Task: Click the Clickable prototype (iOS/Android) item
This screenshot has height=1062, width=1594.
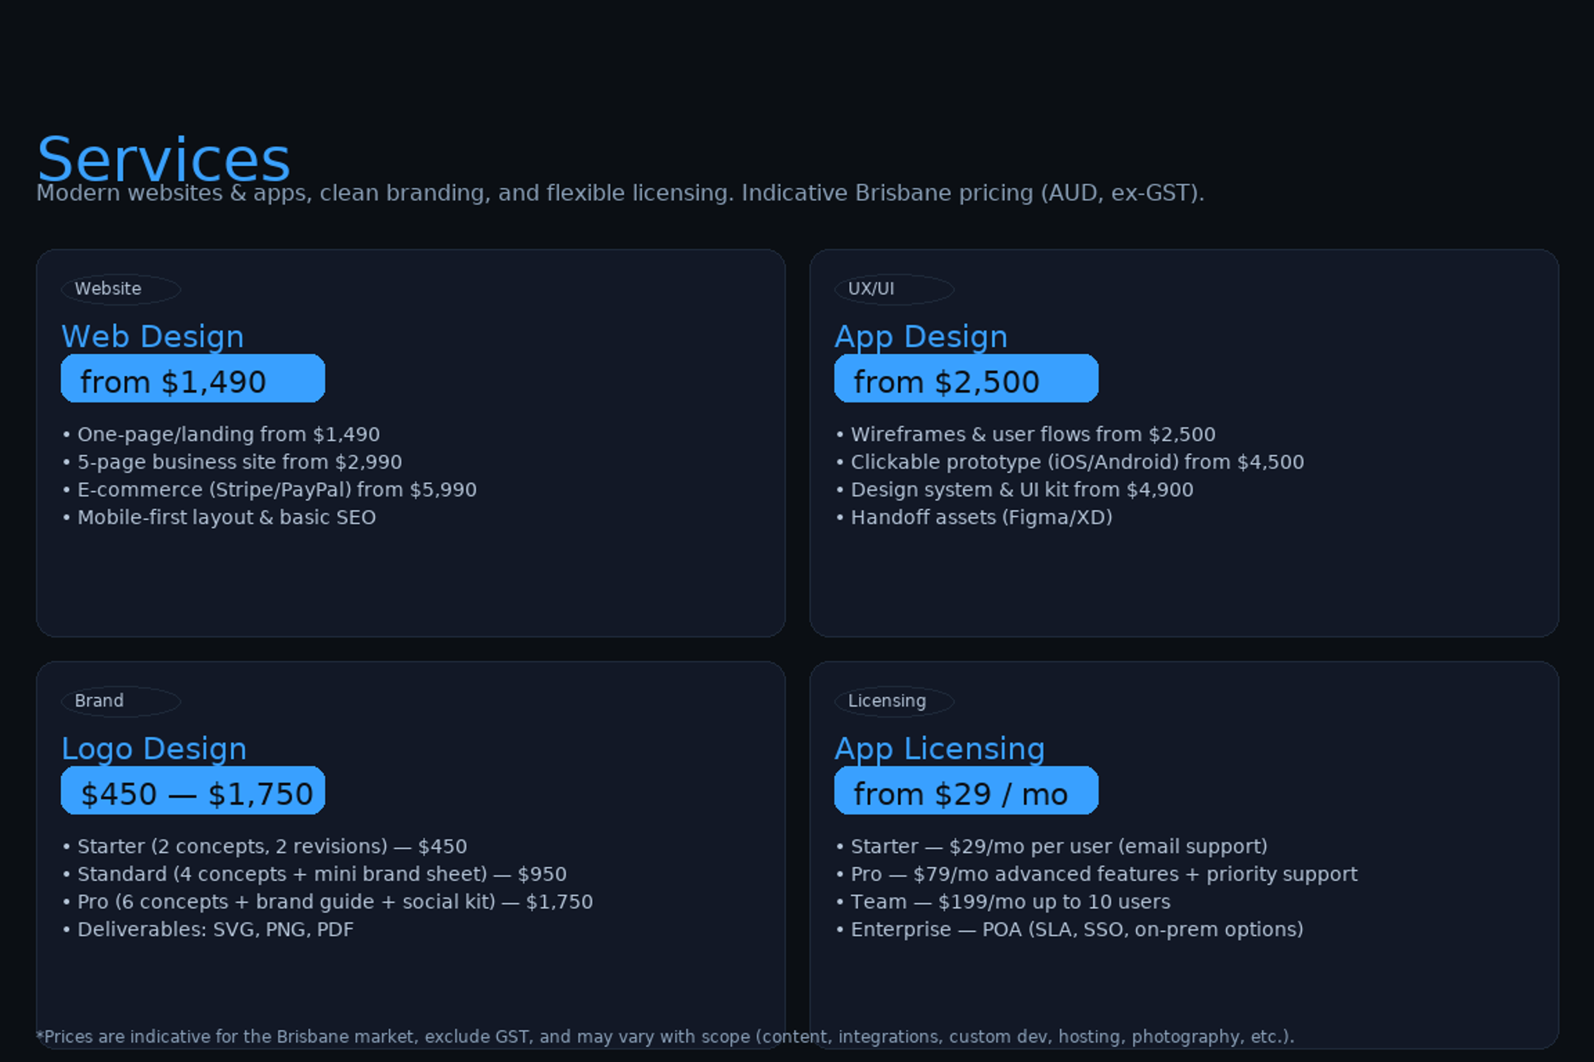Action: click(1077, 463)
